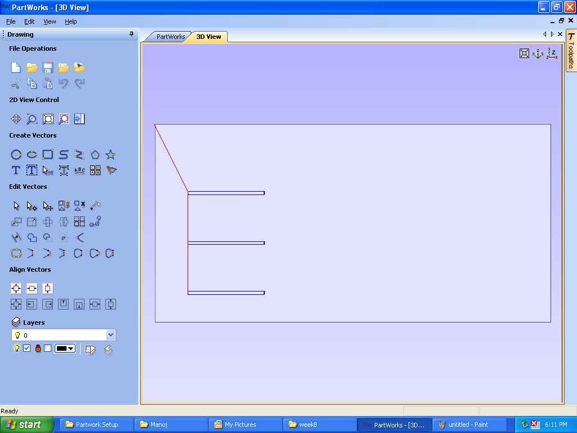This screenshot has height=433, width=577.
Task: Save the current file
Action: click(x=47, y=68)
